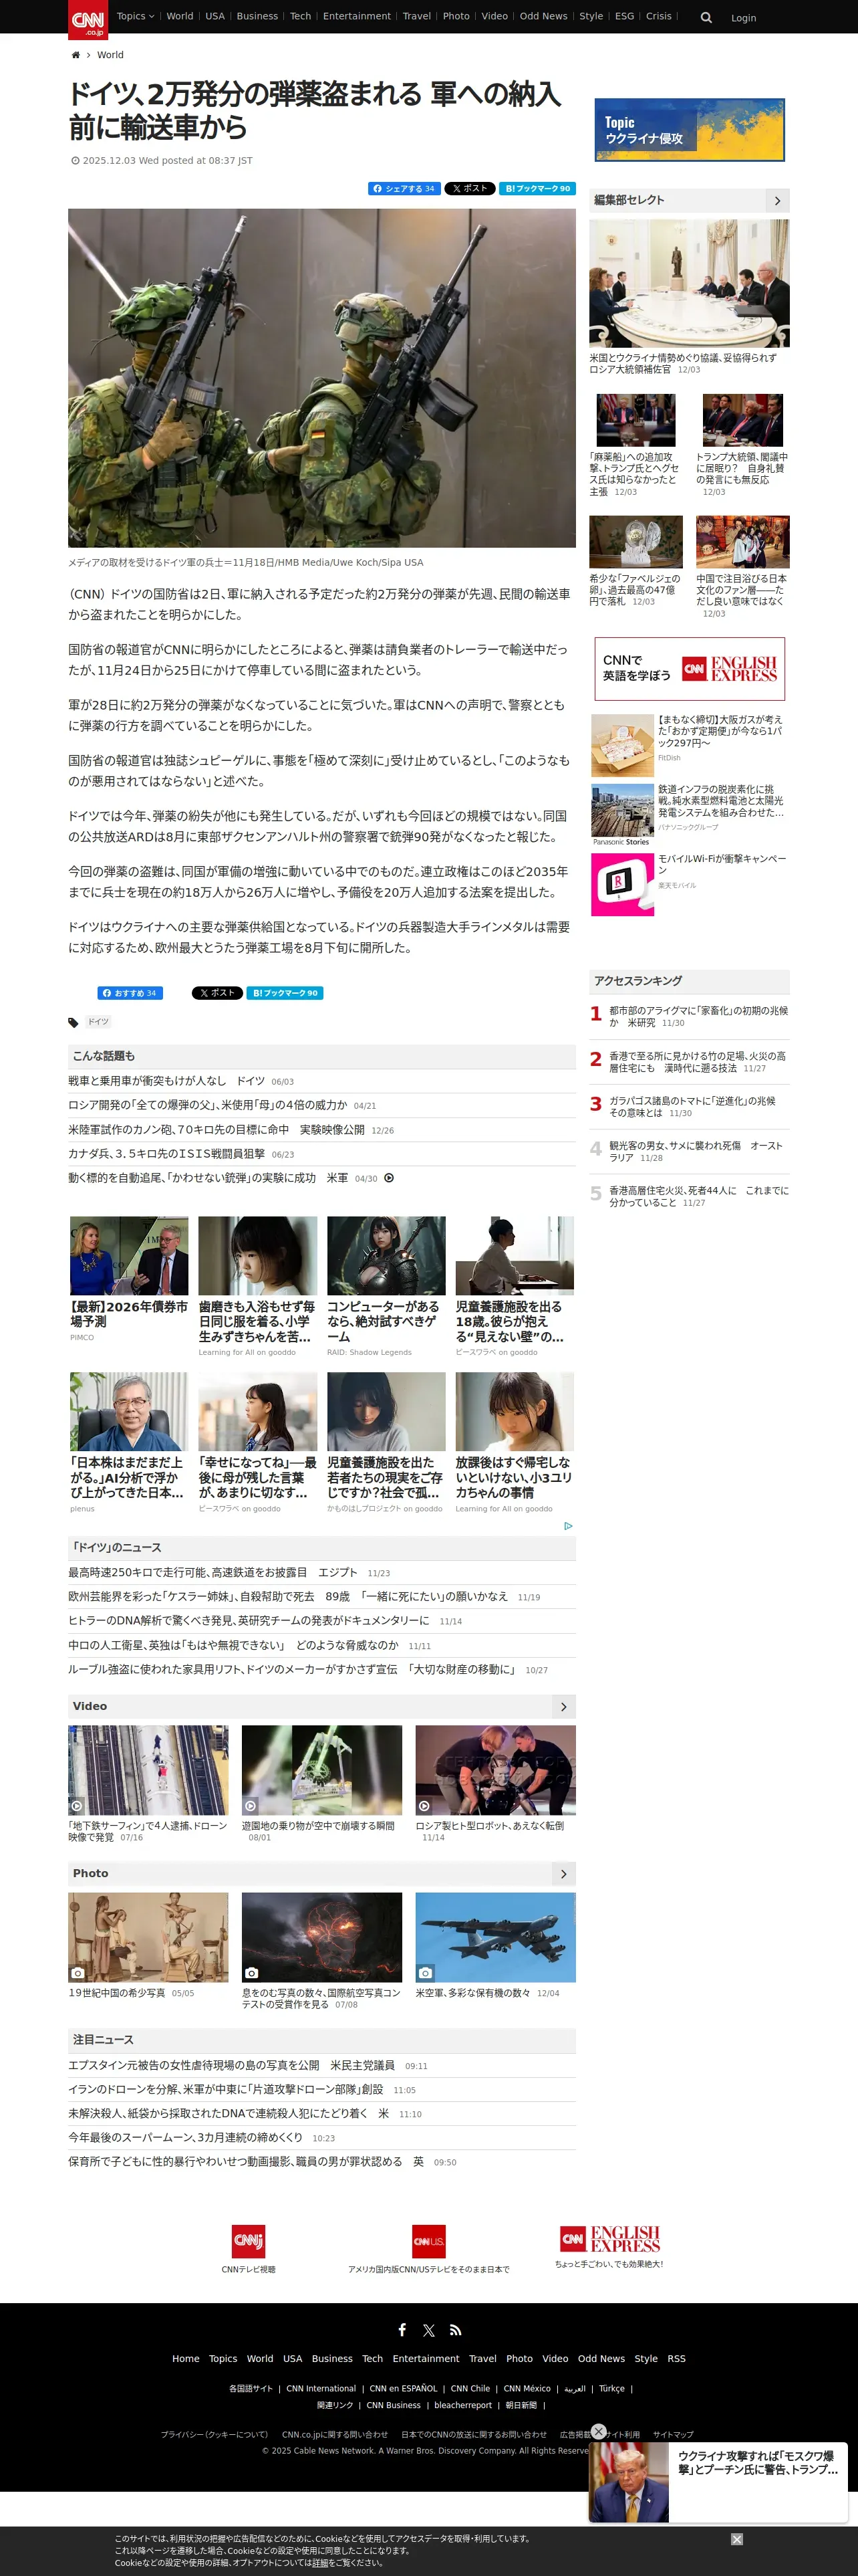This screenshot has height=2576, width=858.
Task: Post article using top X post button
Action: (470, 188)
